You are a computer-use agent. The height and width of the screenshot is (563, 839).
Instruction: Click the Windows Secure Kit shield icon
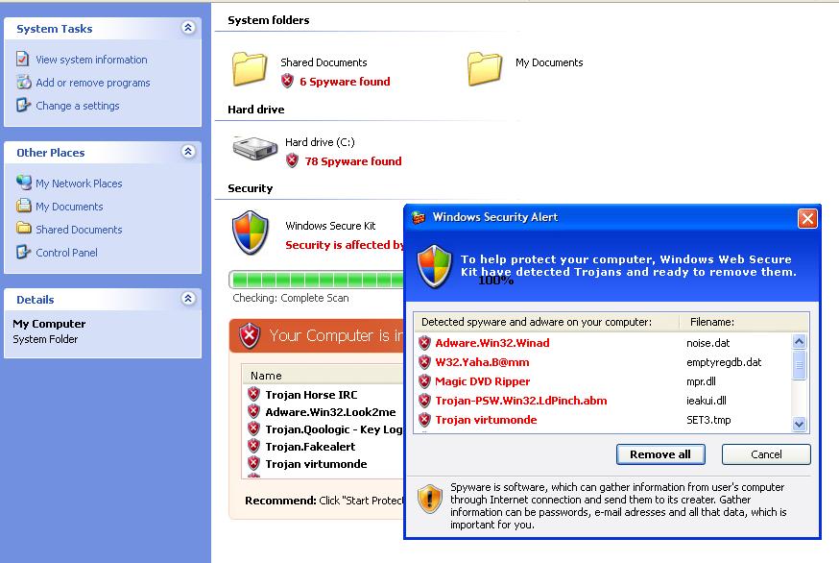pos(251,233)
